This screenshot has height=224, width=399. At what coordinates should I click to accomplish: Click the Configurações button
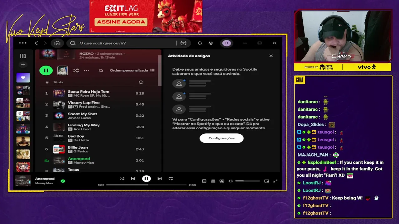coord(222,138)
